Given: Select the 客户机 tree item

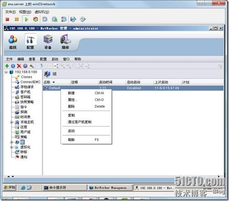Looking at the screenshot, I should click(25, 92).
